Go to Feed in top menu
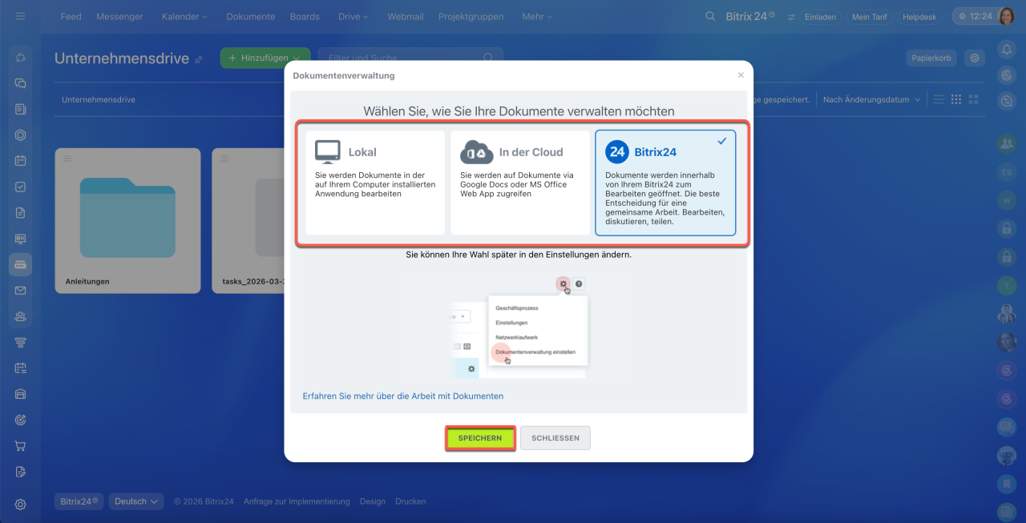 [71, 17]
